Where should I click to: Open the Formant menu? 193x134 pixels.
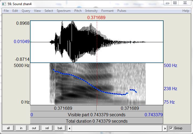(x=107, y=11)
